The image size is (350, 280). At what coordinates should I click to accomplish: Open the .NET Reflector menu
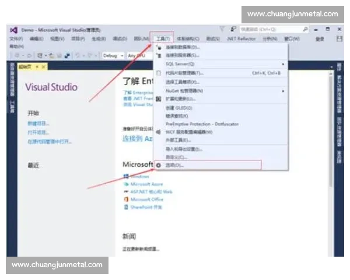tap(241, 39)
